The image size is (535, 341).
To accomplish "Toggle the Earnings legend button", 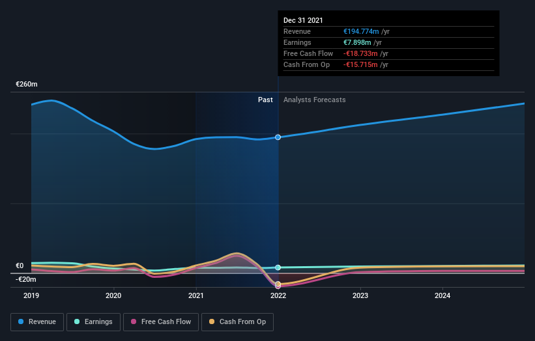I will (x=93, y=322).
